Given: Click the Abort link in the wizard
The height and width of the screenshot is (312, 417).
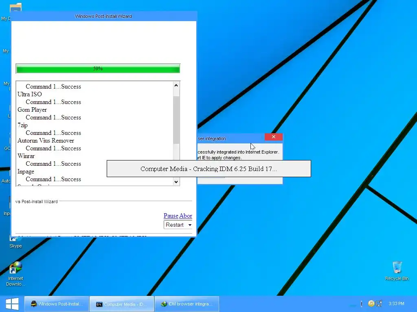Looking at the screenshot, I should (186, 216).
